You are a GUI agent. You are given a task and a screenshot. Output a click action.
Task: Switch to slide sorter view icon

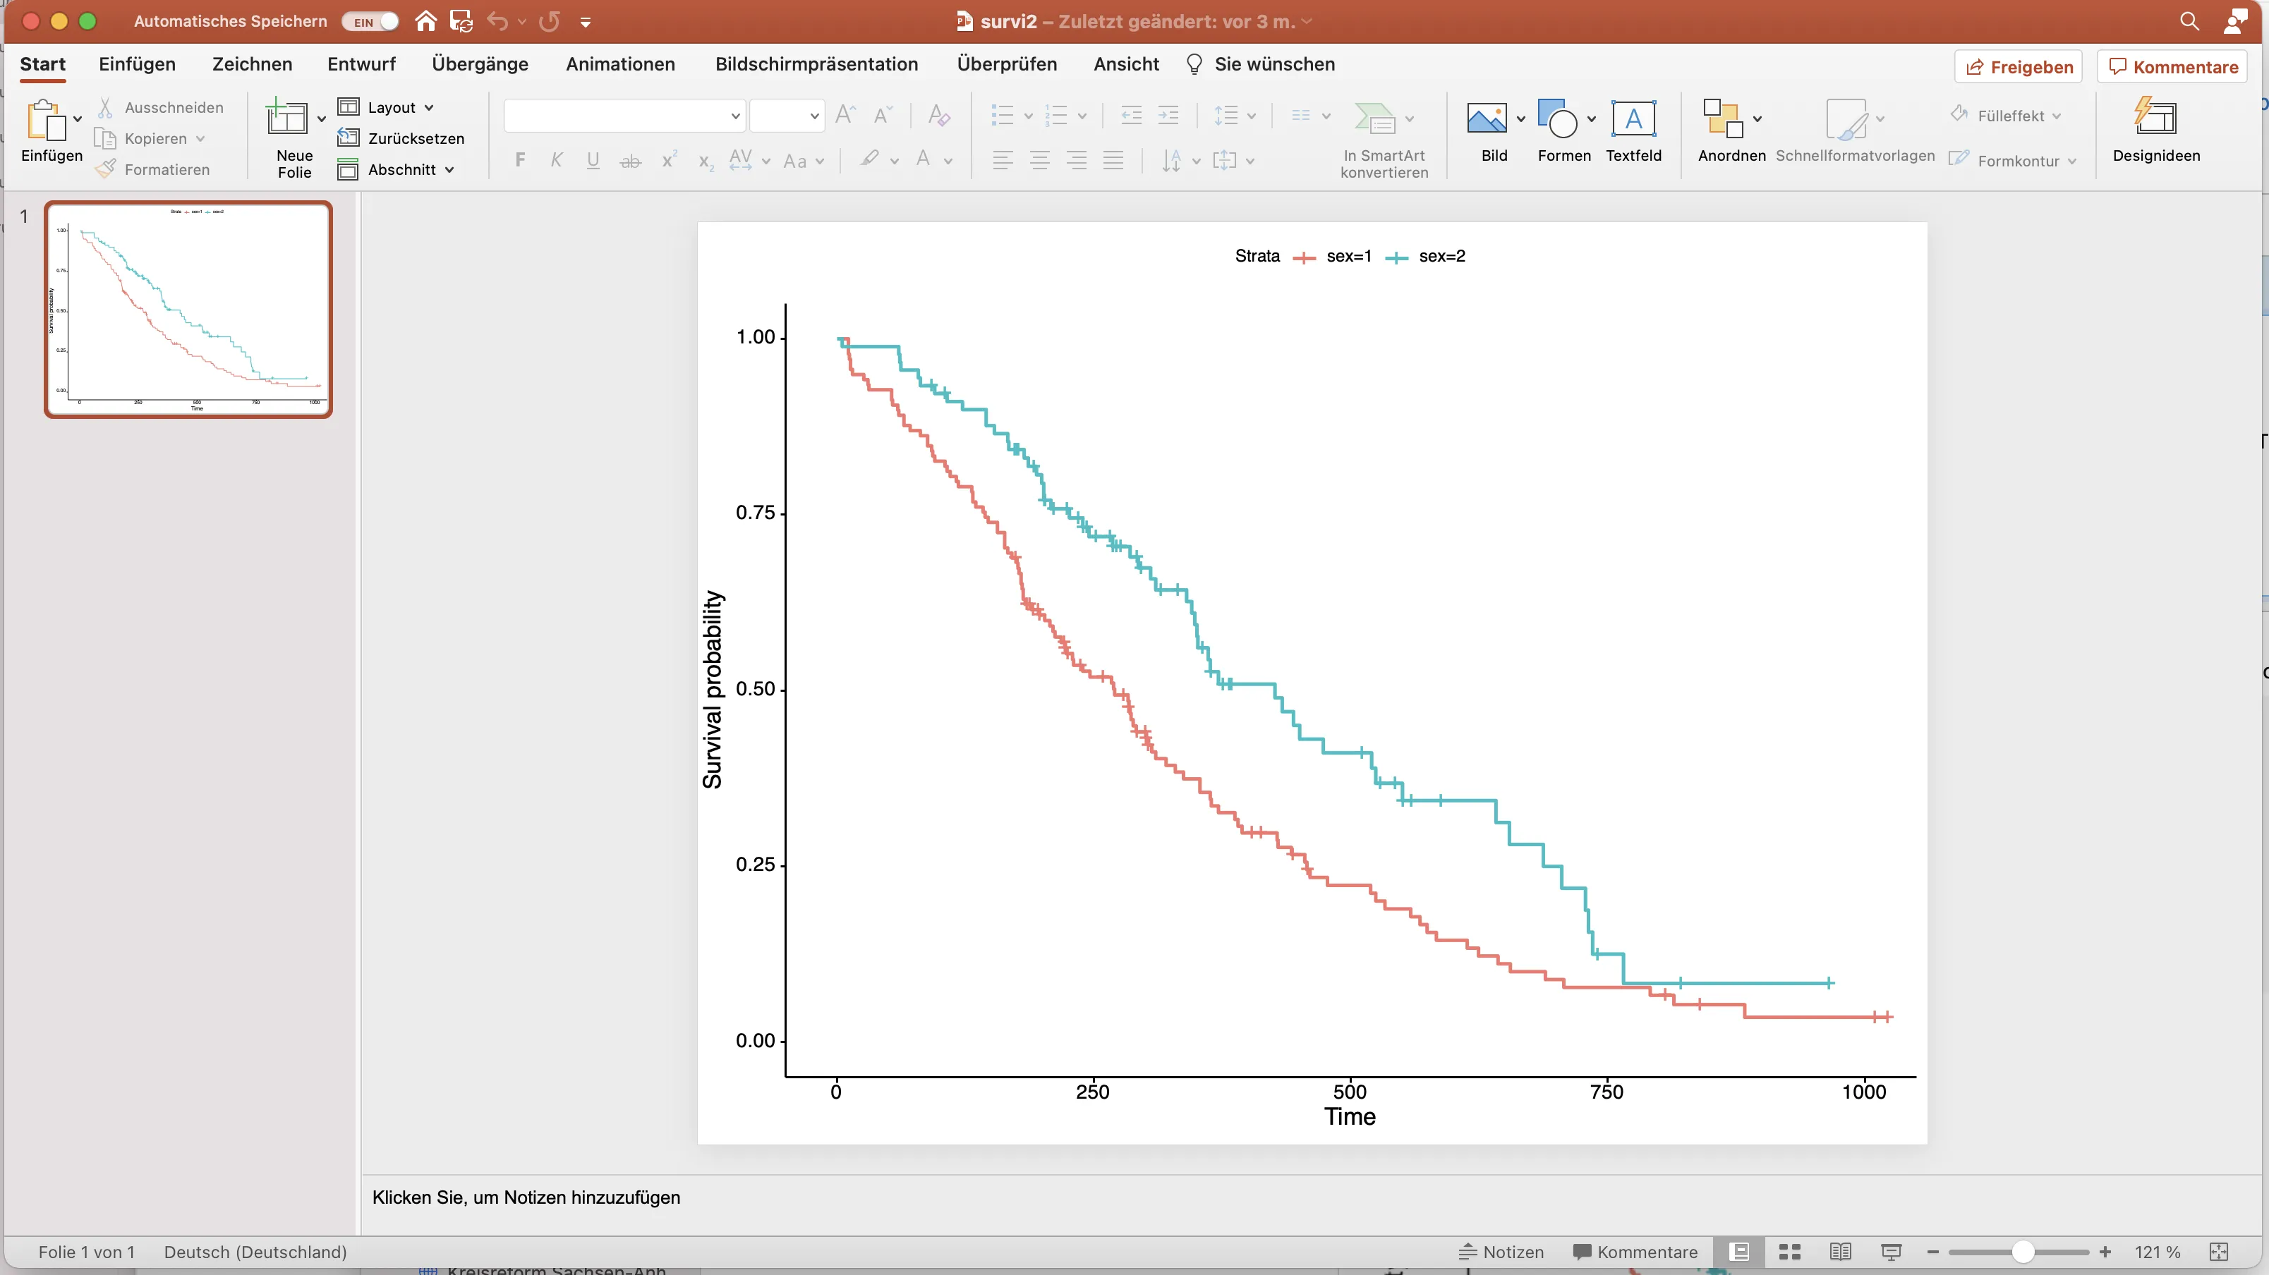[x=1789, y=1252]
